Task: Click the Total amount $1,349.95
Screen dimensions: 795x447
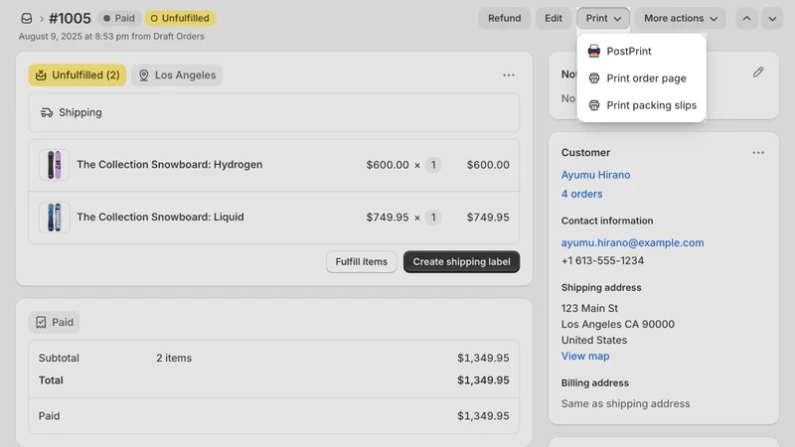Action: (483, 380)
